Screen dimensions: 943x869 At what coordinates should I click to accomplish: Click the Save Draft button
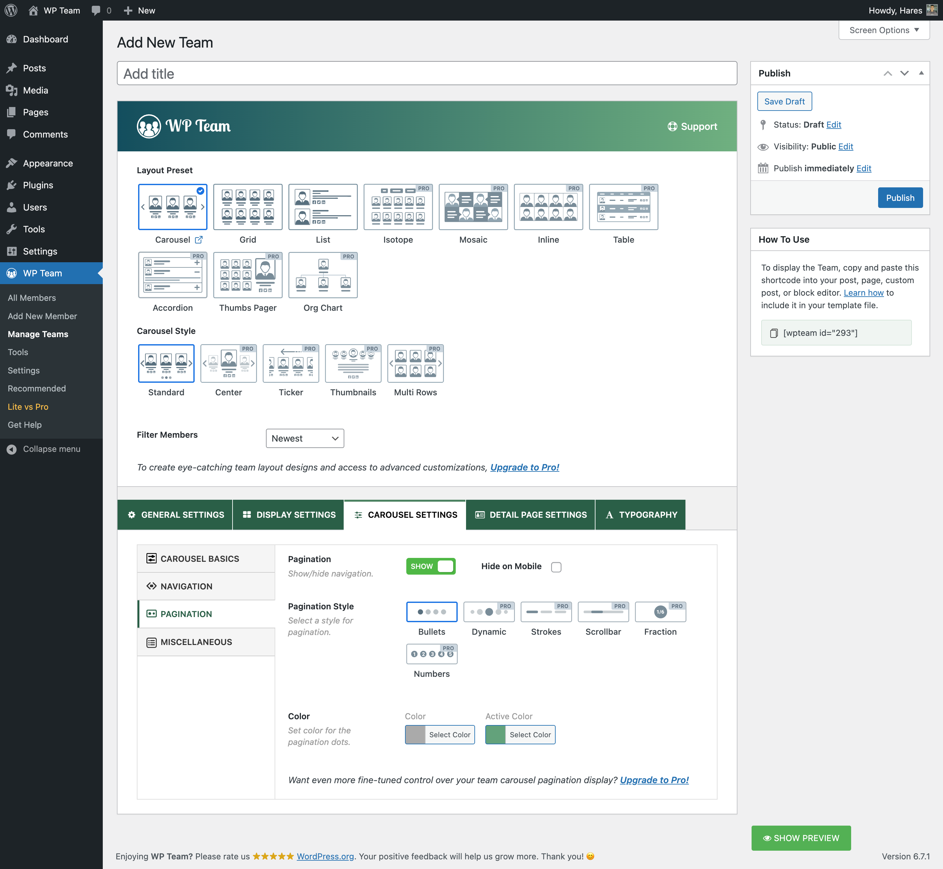(x=784, y=101)
